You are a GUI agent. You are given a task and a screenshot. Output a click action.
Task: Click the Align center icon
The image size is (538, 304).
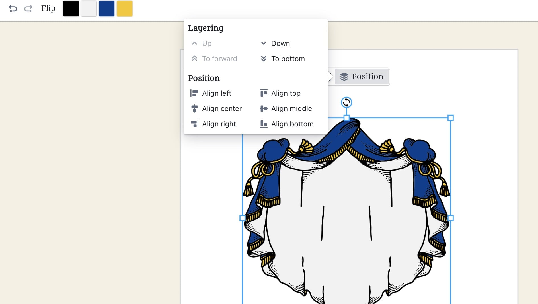point(194,108)
